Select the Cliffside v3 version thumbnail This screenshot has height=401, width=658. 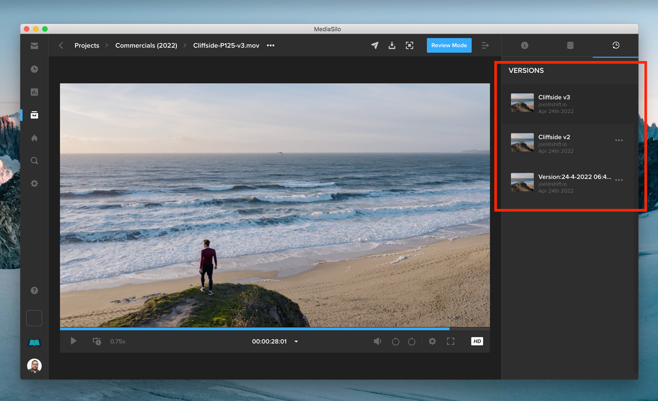(522, 103)
